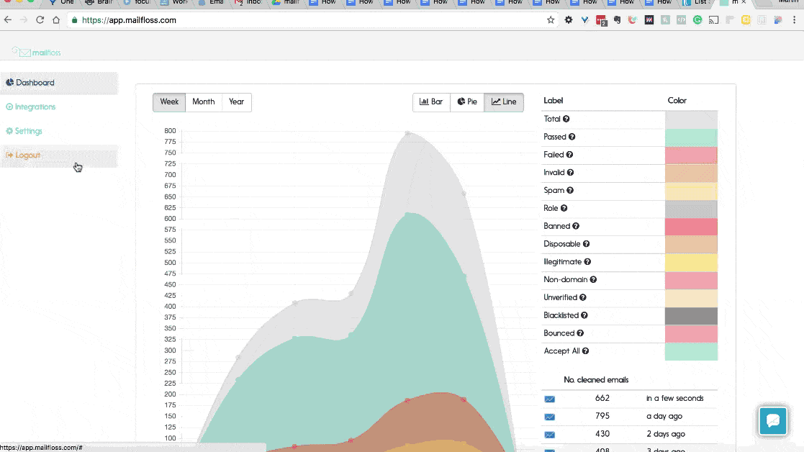Click question mark beside Disposable

click(586, 244)
